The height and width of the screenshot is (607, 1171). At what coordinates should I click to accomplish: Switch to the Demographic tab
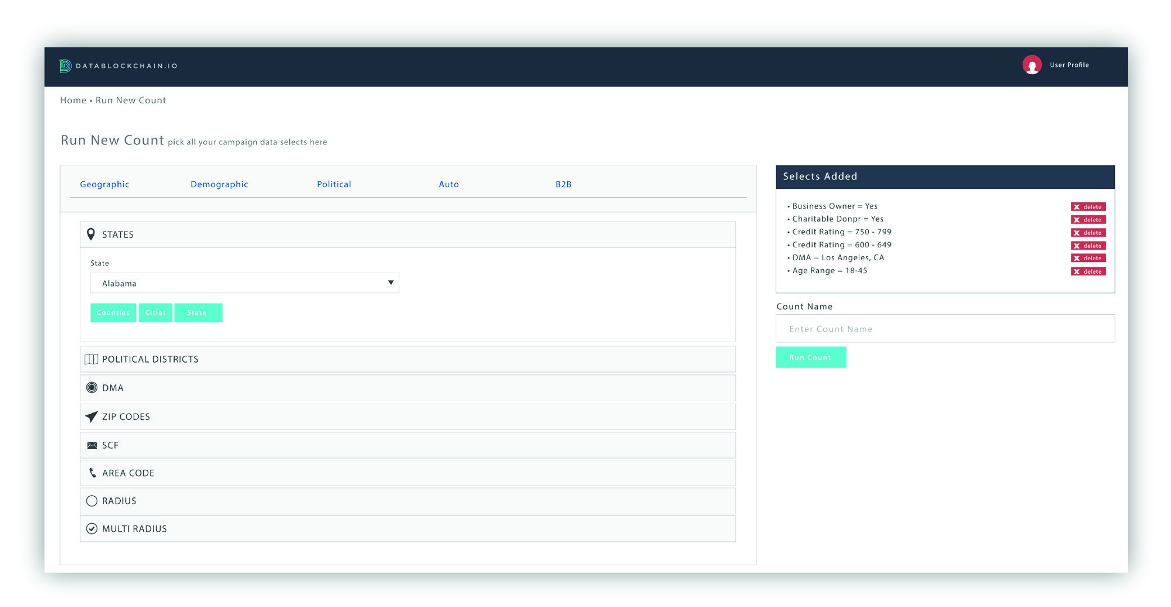(x=219, y=184)
